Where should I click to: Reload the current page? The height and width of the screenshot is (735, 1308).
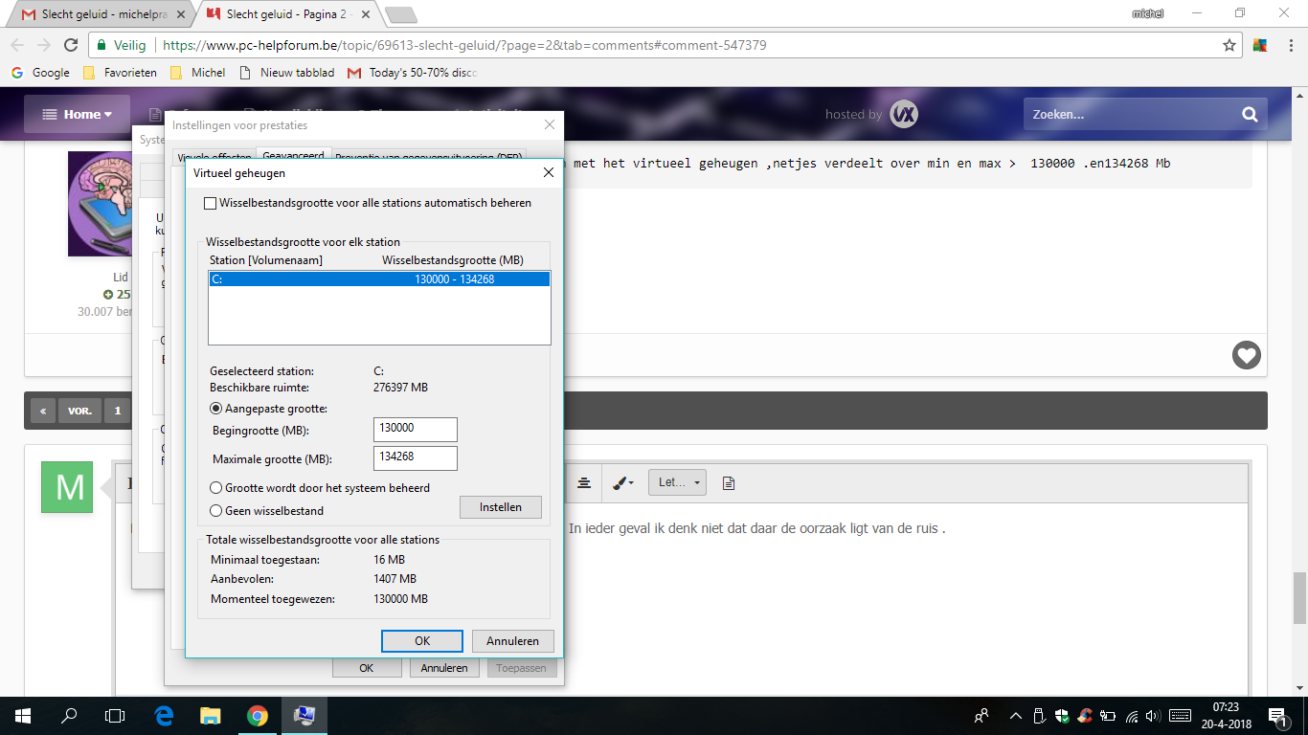70,45
